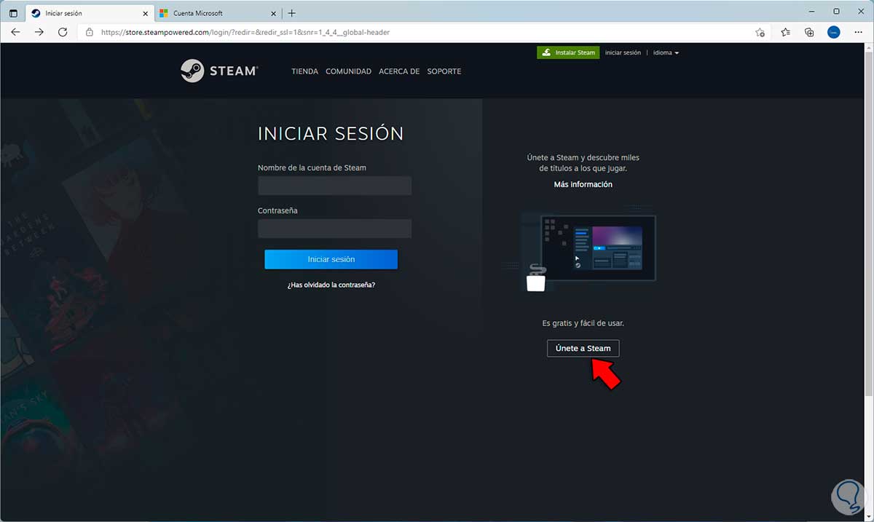Click the Steam logo in header
The height and width of the screenshot is (522, 874).
[219, 71]
